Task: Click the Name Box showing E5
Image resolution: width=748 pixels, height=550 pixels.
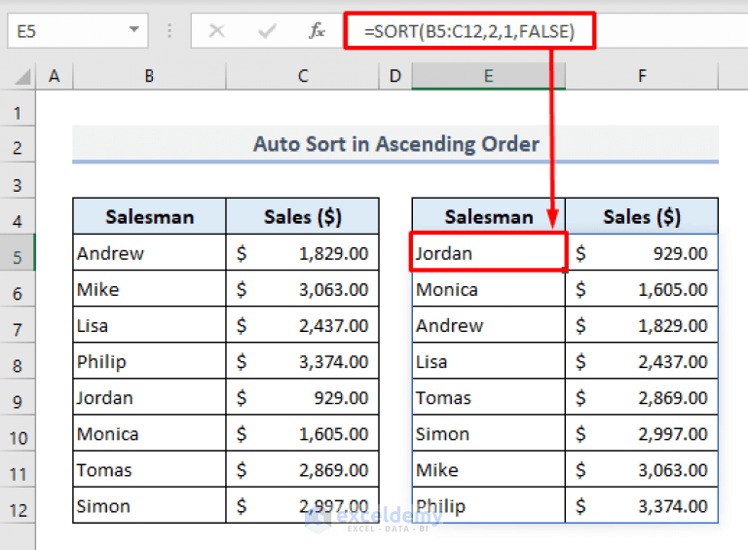Action: coord(77,31)
